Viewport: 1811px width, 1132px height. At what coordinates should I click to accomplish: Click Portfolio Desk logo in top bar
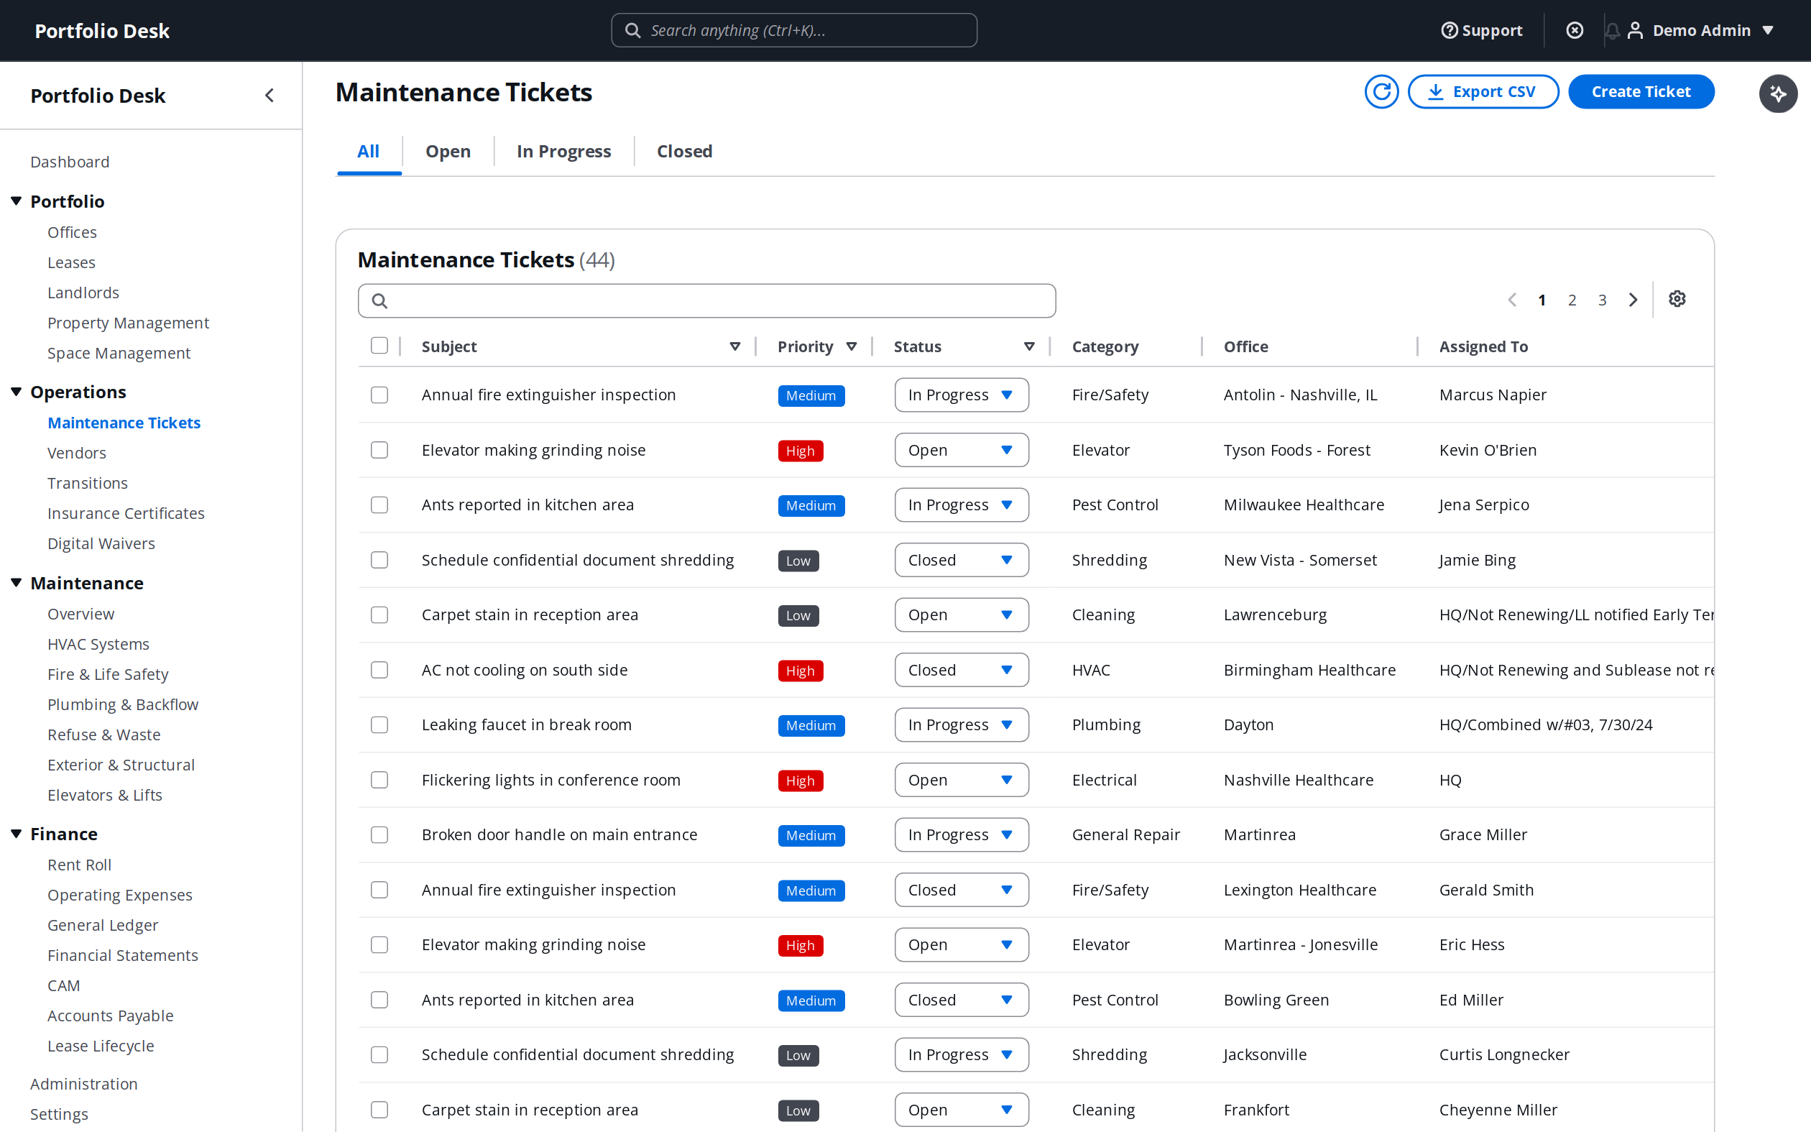point(103,31)
